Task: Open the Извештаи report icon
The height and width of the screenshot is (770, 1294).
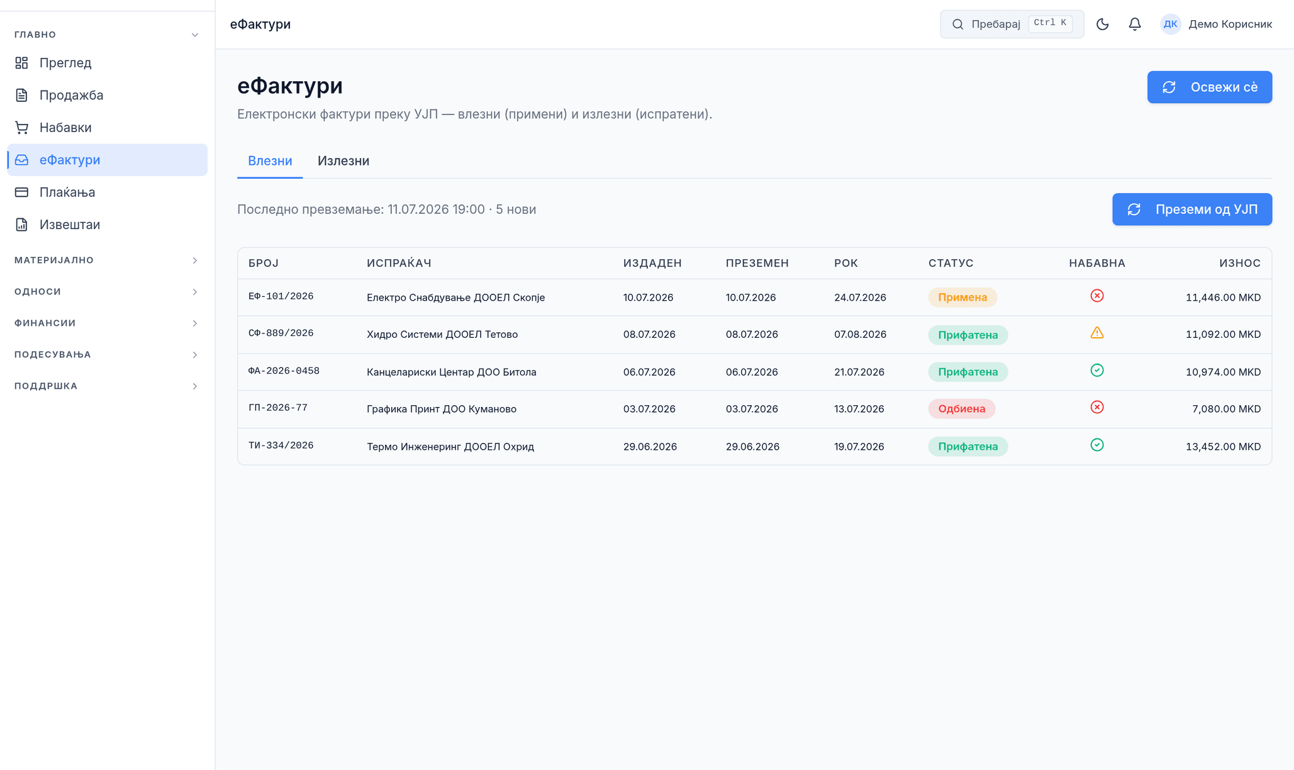Action: click(21, 225)
